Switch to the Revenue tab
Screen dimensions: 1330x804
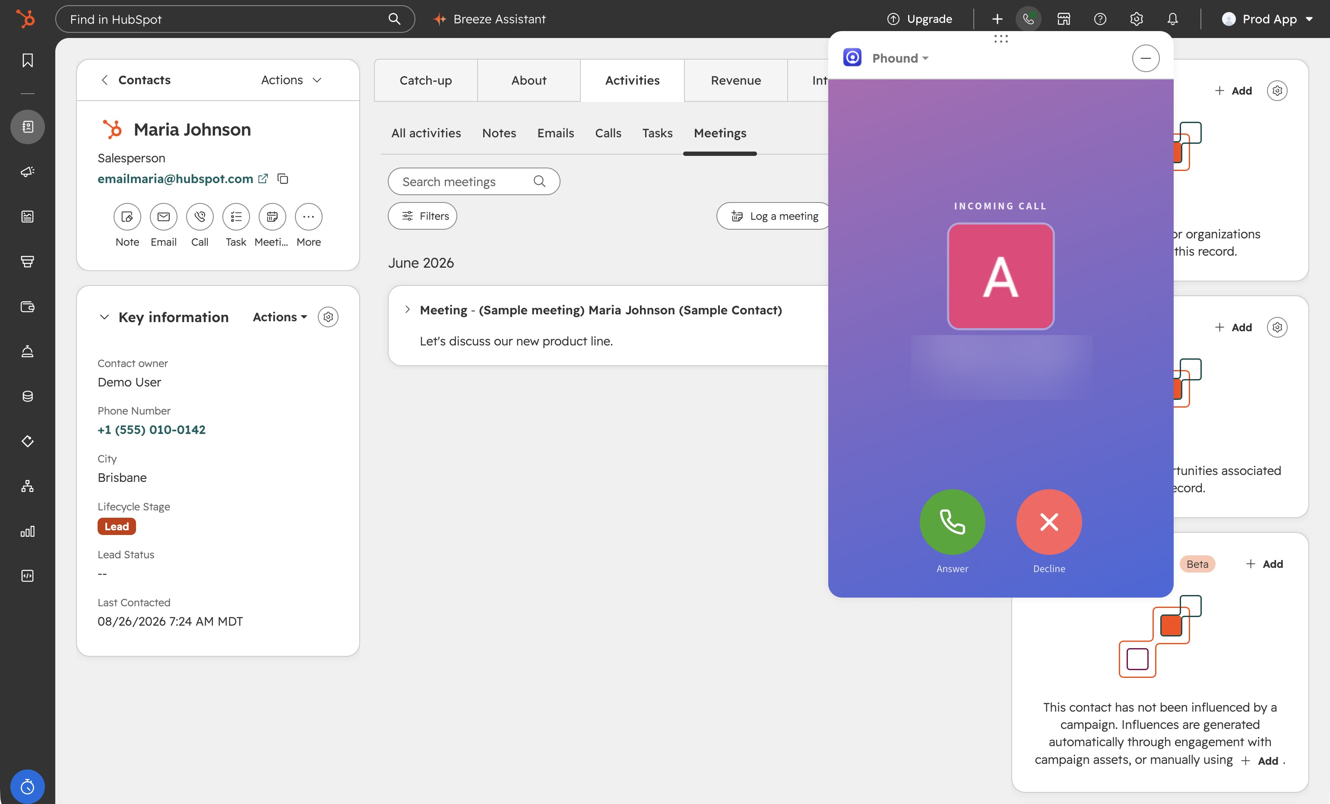point(735,80)
